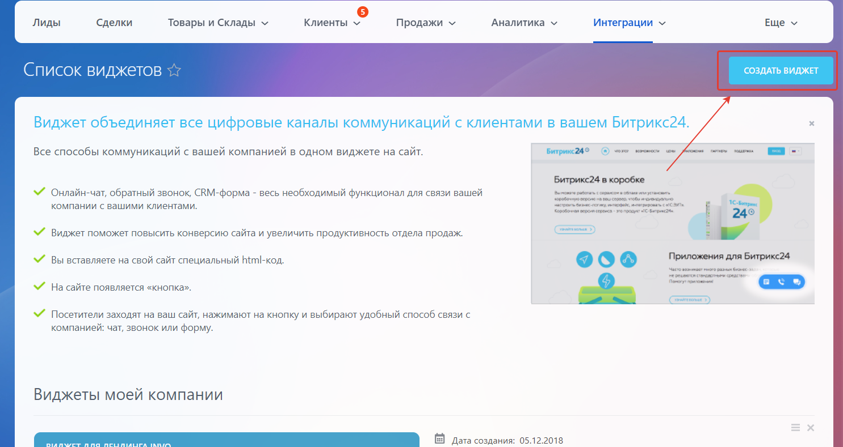Expand the Интеграции dropdown chevron
Viewport: 843px width, 447px height.
tap(662, 23)
